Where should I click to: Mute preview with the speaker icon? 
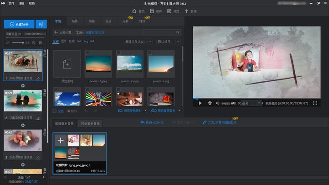tap(218, 103)
